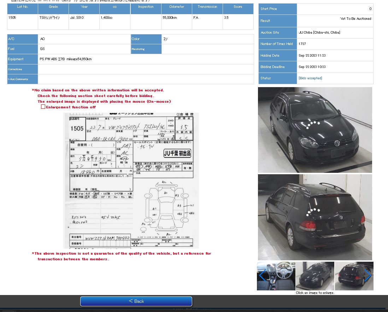Viewport: 388px width, 312px height.
Task: Click the left arrow on the thumbnail carousel
Action: [x=262, y=275]
